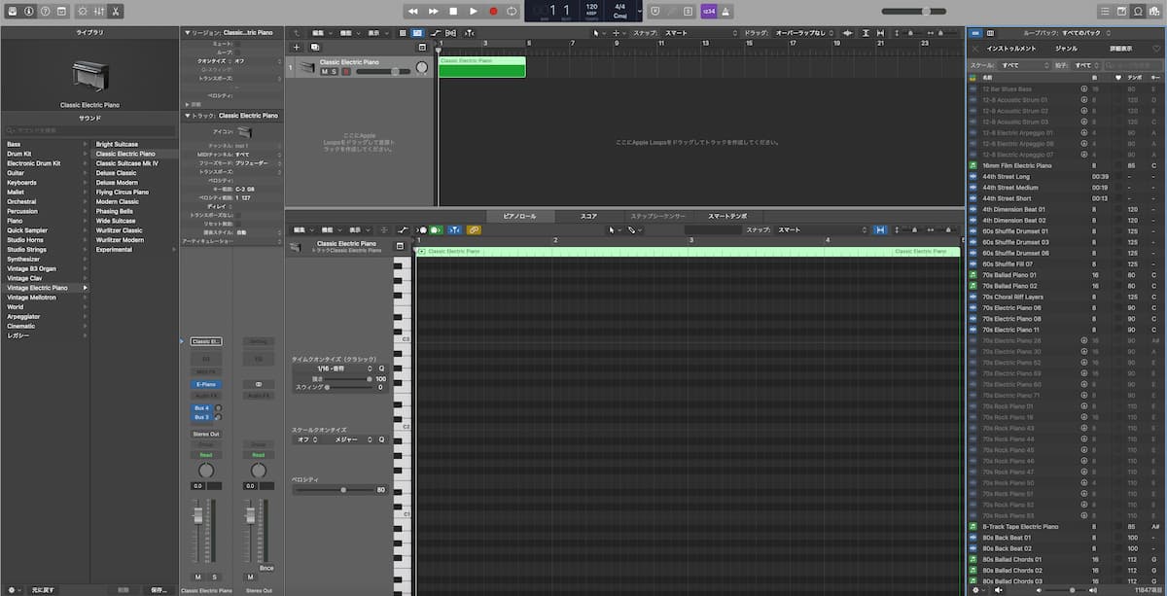Click the Bus 4 send slot
This screenshot has height=596, width=1167.
[201, 407]
